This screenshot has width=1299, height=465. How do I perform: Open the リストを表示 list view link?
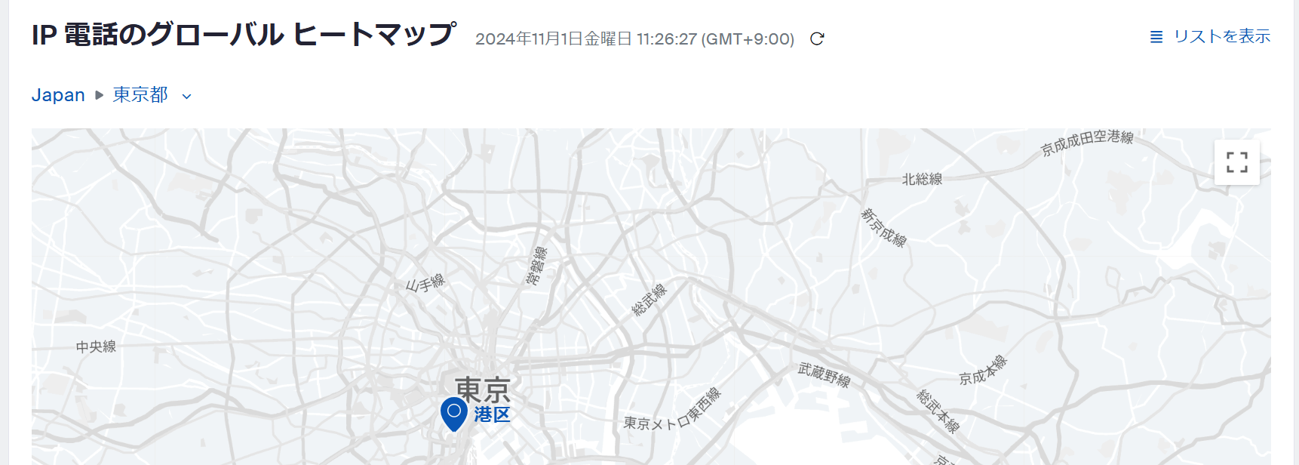pos(1222,36)
